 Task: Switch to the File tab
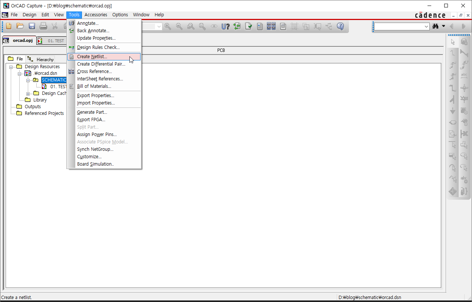(16, 59)
